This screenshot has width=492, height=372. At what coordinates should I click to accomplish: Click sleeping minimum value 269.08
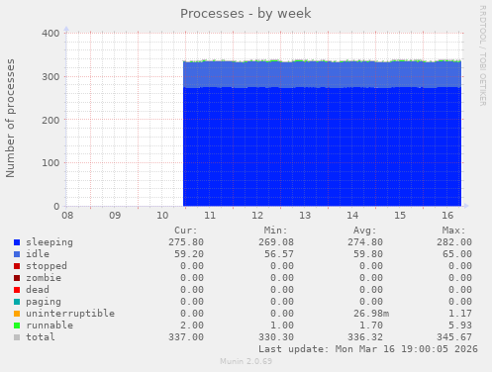[x=276, y=242]
